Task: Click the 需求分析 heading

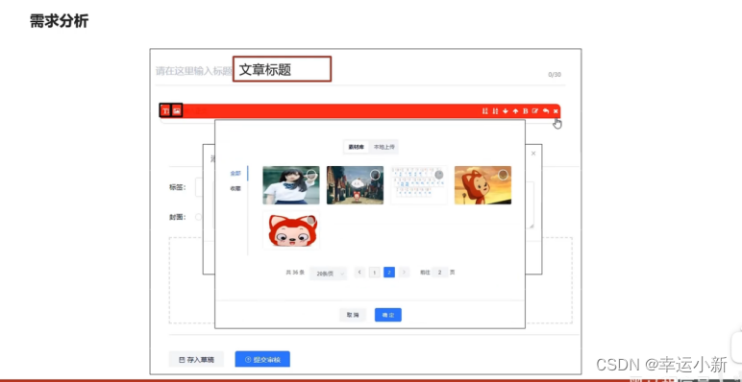Action: point(60,21)
